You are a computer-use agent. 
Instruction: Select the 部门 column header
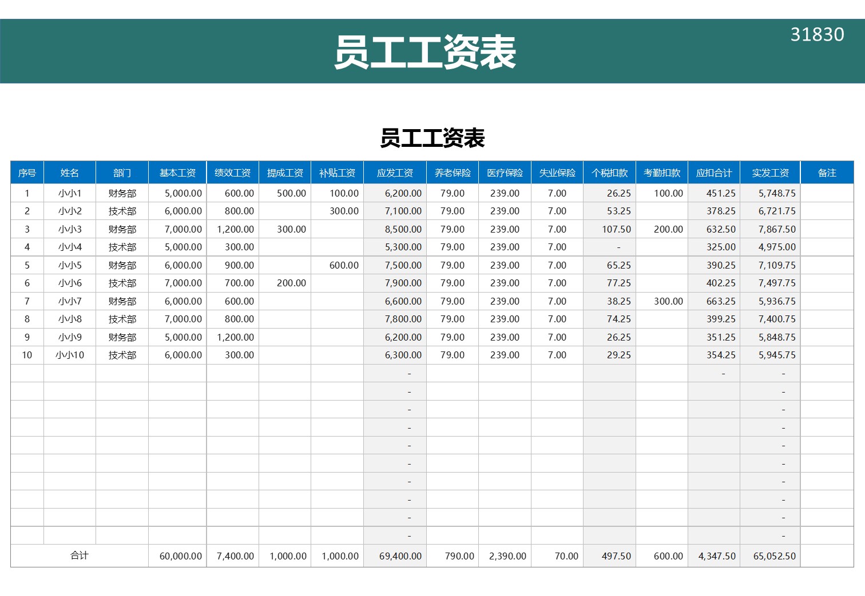122,173
